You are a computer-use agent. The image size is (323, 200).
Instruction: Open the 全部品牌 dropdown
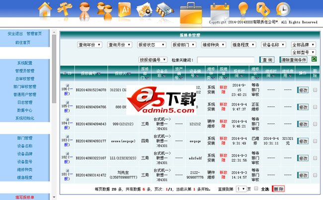click(304, 45)
